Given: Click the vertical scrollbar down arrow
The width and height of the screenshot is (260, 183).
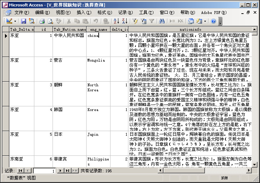Looking at the screenshot, I should pos(255,165).
